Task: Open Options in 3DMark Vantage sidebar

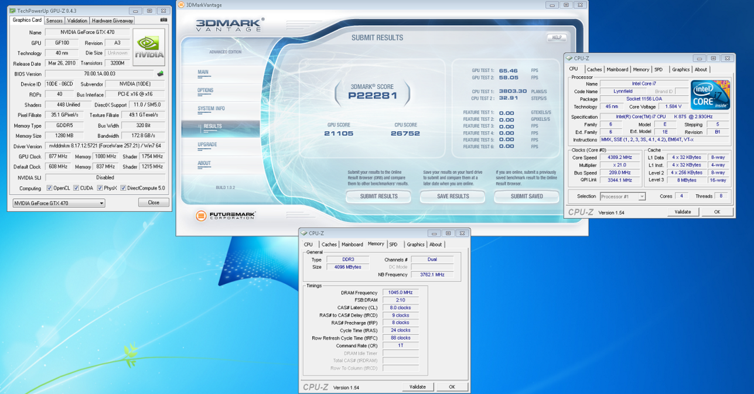Action: [206, 91]
